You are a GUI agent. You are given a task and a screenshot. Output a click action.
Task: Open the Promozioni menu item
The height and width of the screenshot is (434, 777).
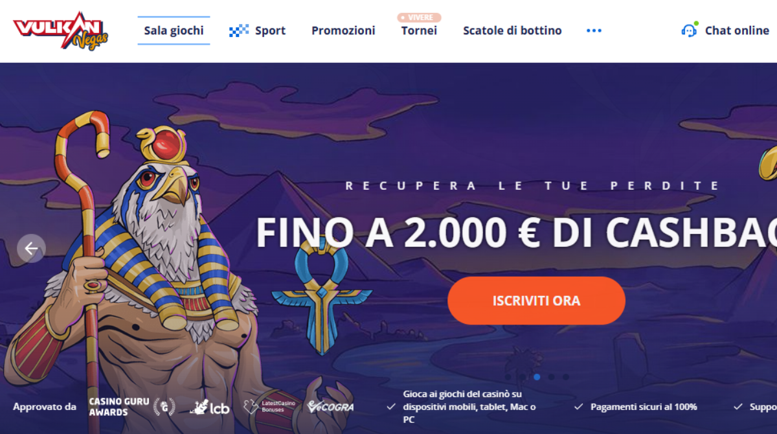click(x=343, y=30)
